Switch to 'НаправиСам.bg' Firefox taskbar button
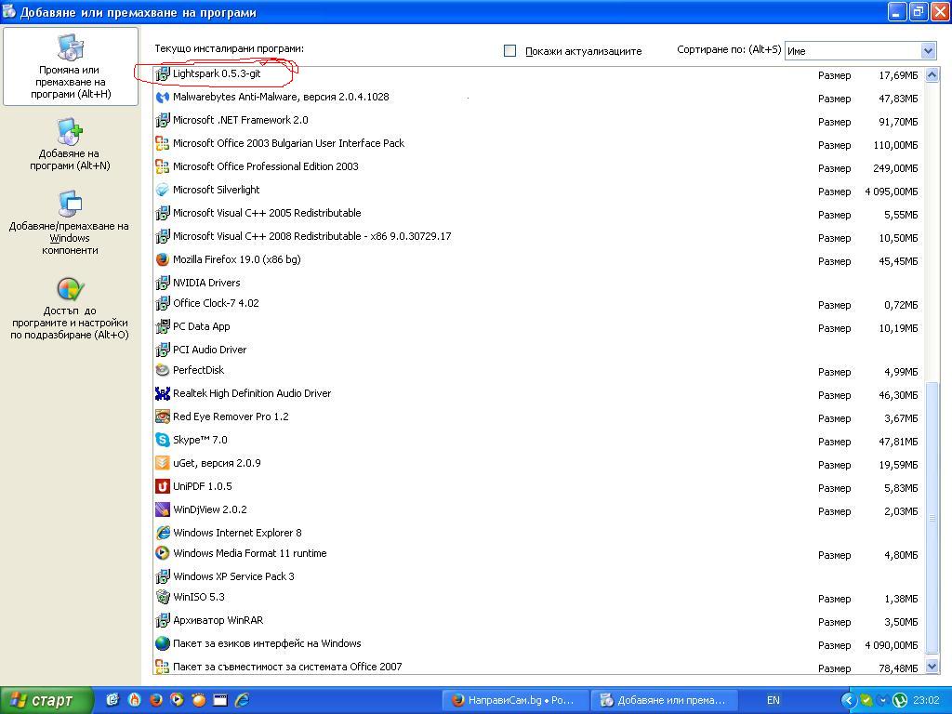The width and height of the screenshot is (952, 714). (x=515, y=700)
